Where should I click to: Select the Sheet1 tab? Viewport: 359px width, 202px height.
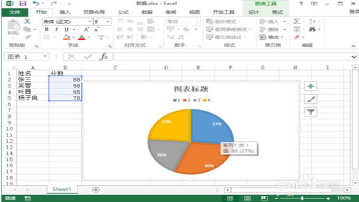pyautogui.click(x=62, y=190)
